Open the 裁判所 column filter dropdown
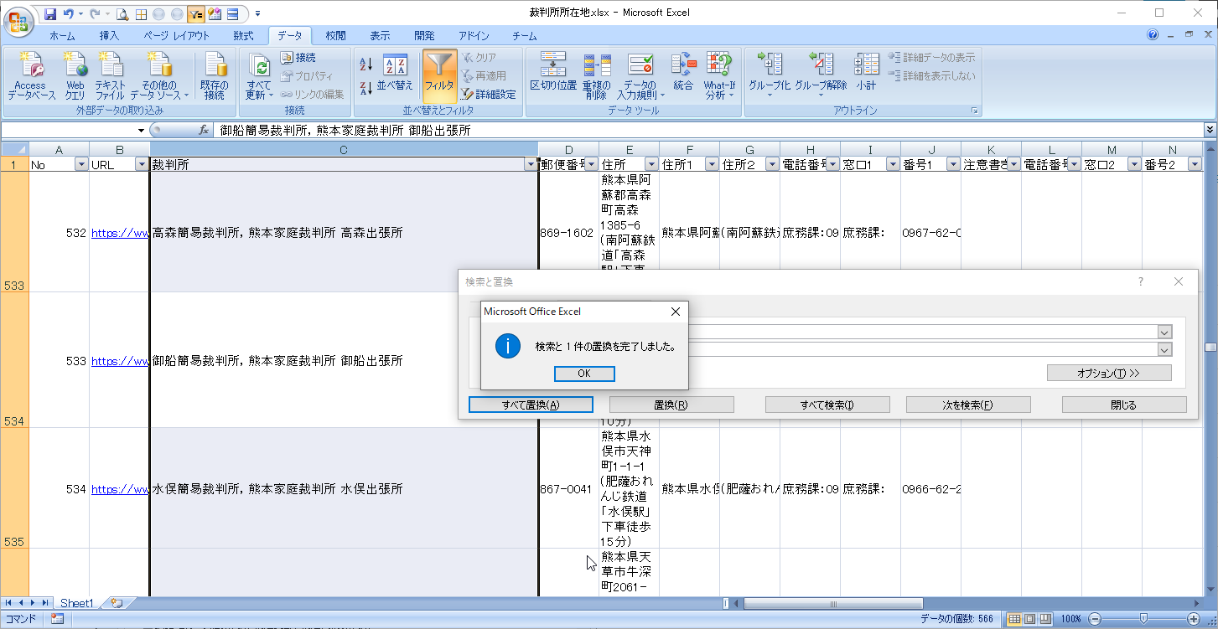This screenshot has width=1218, height=629. click(530, 165)
